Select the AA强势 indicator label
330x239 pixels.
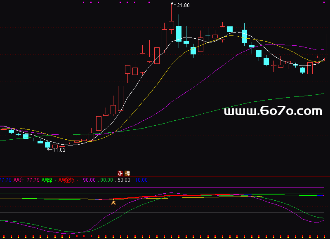click(68, 180)
